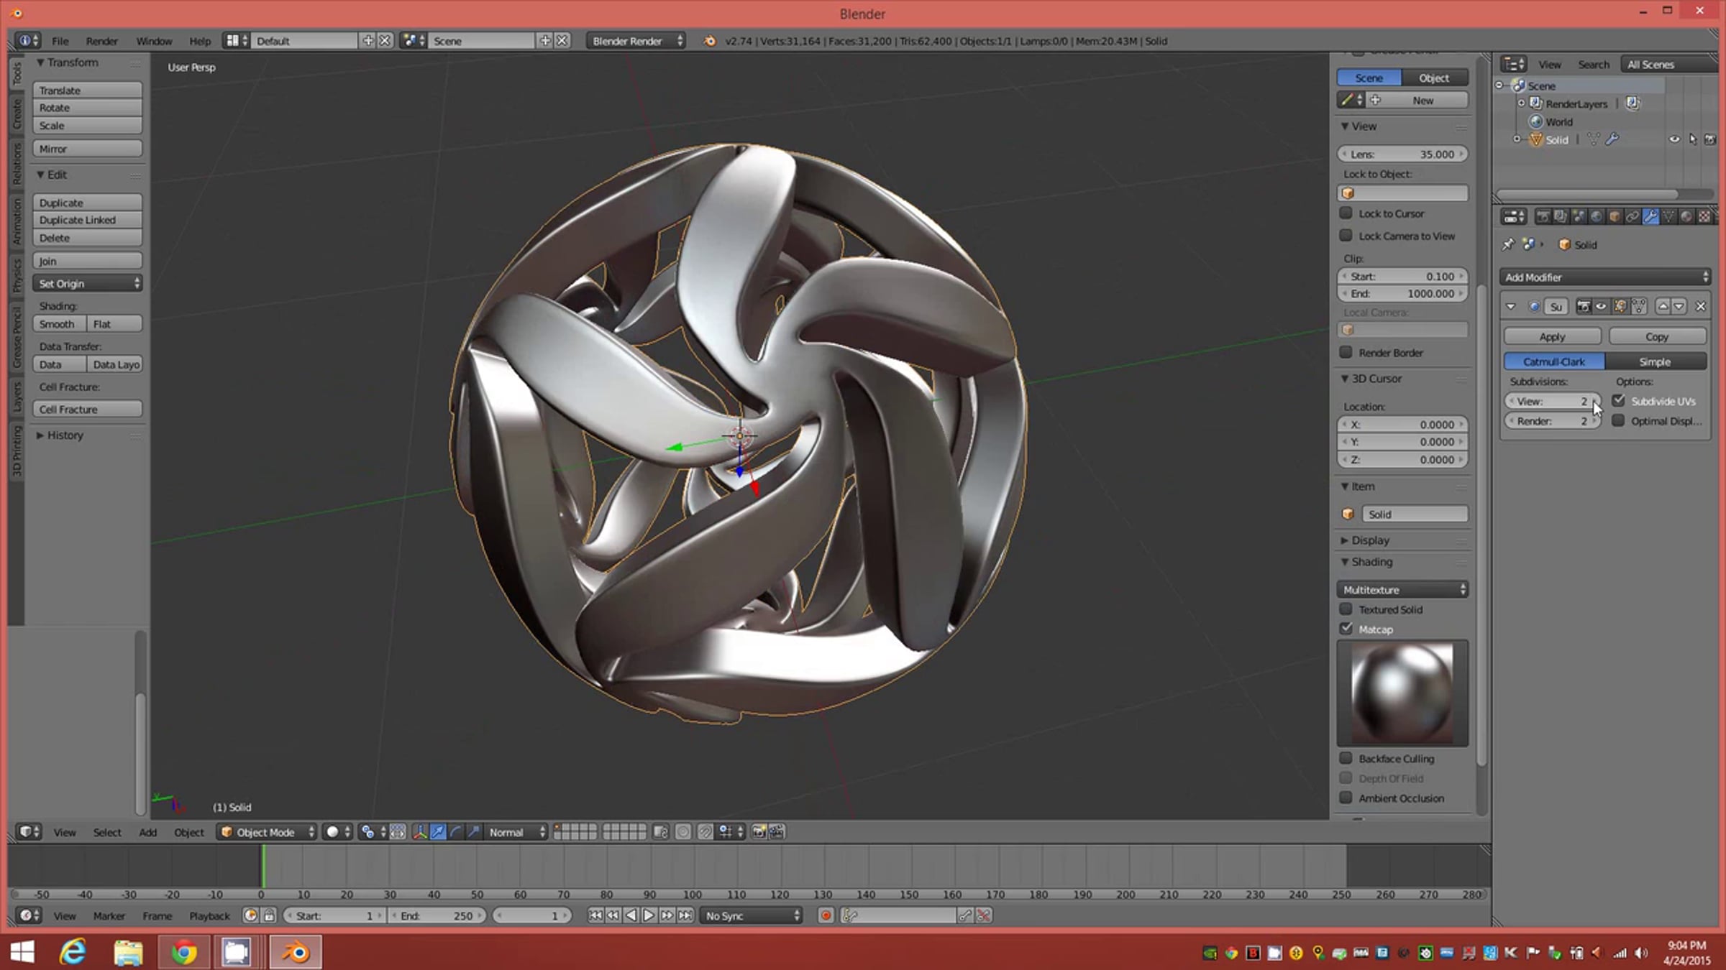The image size is (1726, 970).
Task: Switch to the Object grease pencil tab
Action: pyautogui.click(x=1433, y=78)
